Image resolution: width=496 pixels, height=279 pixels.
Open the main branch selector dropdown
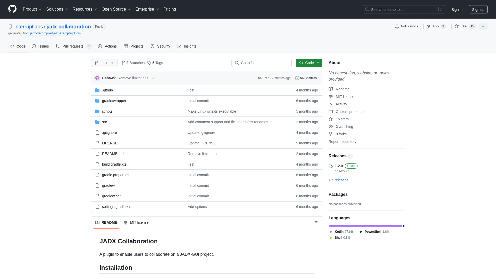[x=104, y=63]
